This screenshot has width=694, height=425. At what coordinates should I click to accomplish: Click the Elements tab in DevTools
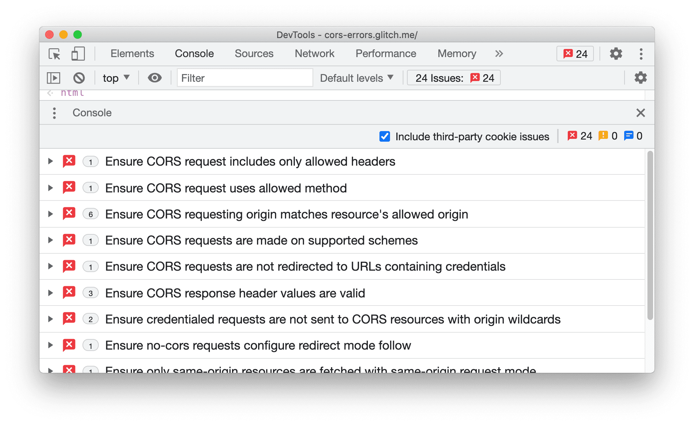132,54
